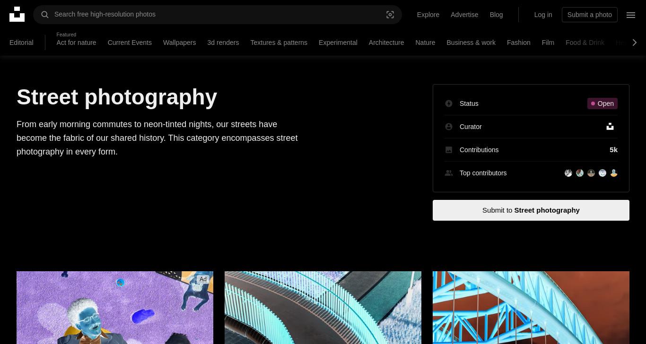Open third top contributor avatar
This screenshot has width=646, height=344.
pyautogui.click(x=591, y=173)
